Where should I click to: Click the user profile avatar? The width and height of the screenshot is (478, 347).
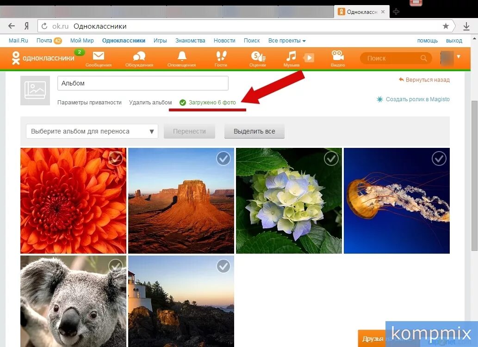coord(447,58)
